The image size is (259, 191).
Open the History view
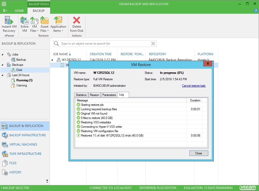[25, 172]
